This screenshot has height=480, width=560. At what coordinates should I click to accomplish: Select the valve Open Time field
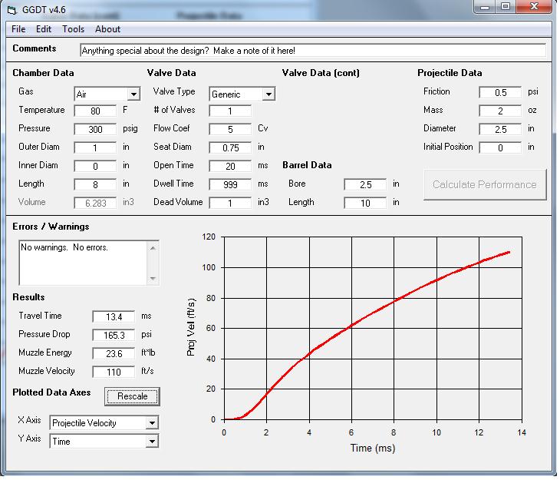(230, 166)
